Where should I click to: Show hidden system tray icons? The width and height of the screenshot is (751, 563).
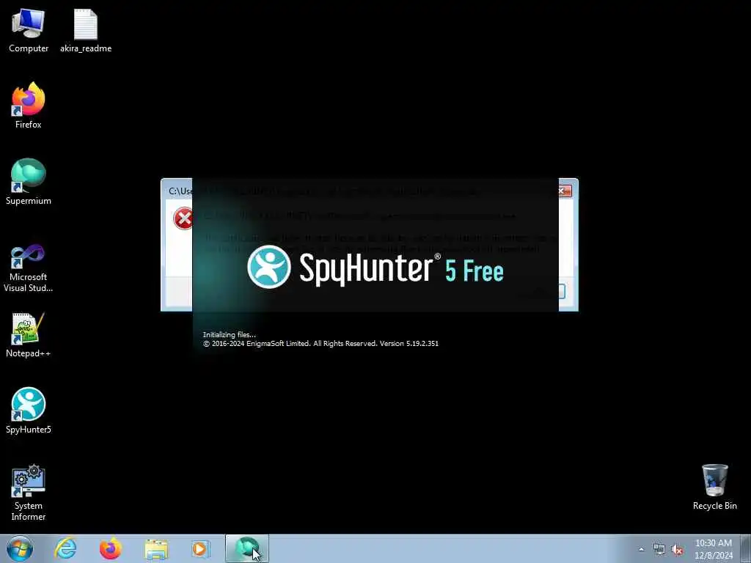641,549
